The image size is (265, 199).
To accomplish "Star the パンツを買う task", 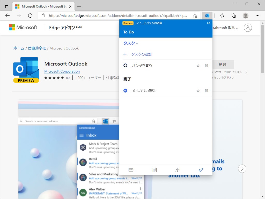I will 198,66.
